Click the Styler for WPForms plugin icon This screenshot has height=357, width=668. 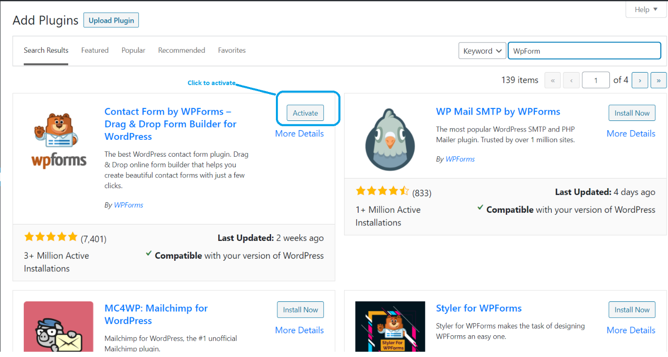click(x=390, y=327)
